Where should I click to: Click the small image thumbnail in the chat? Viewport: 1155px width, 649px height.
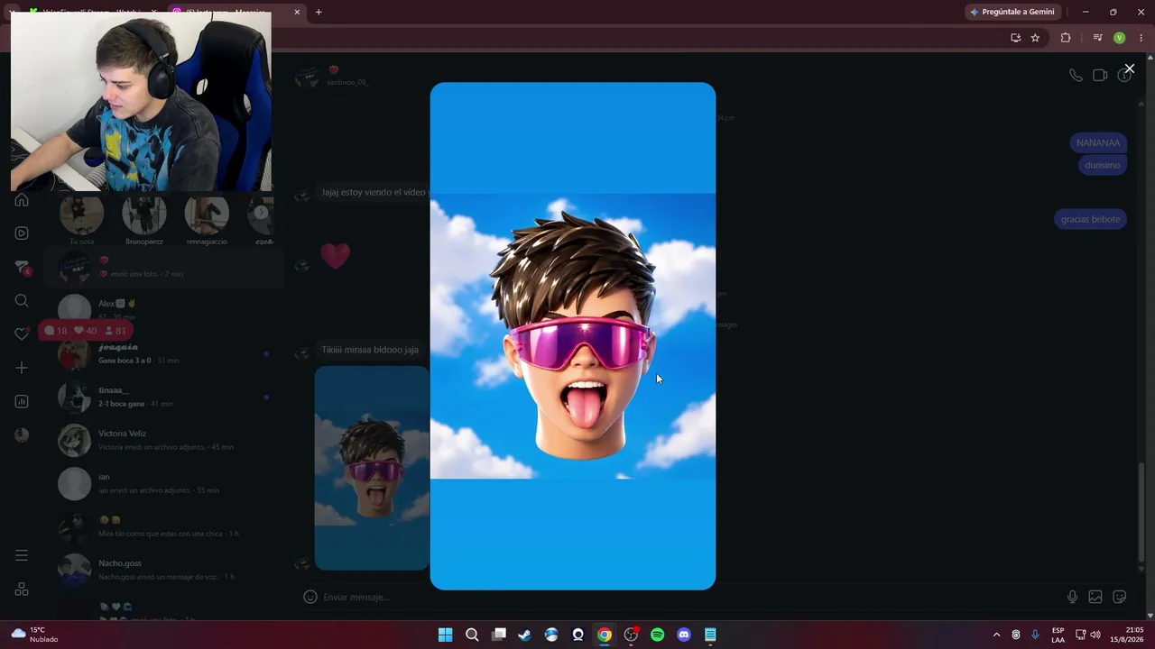[x=372, y=468]
